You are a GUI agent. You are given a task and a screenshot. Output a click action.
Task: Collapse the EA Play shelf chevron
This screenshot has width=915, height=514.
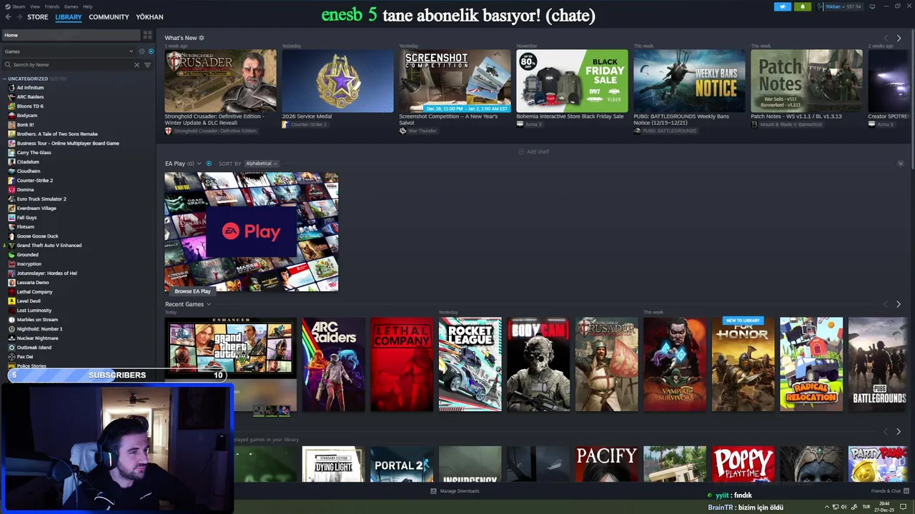pyautogui.click(x=901, y=163)
